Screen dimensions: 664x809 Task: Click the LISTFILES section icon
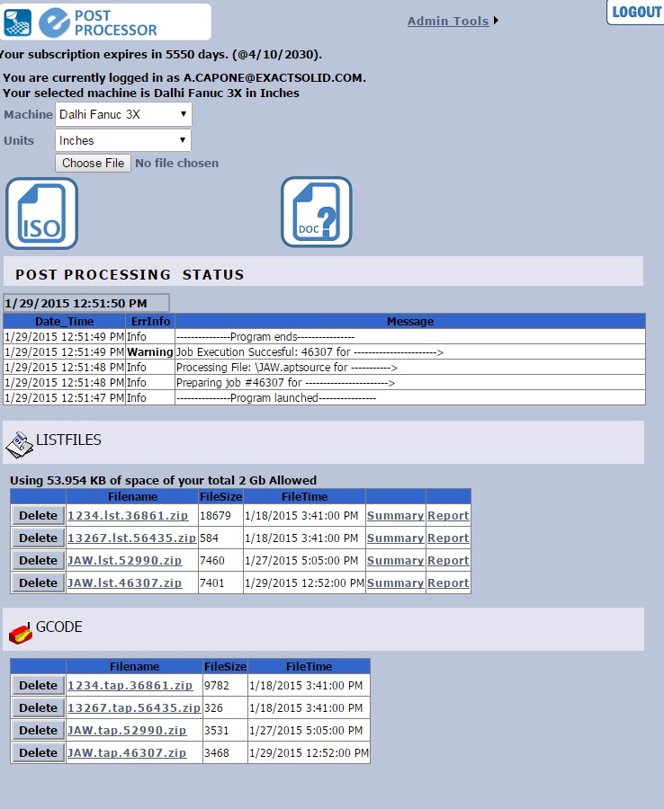coord(19,443)
